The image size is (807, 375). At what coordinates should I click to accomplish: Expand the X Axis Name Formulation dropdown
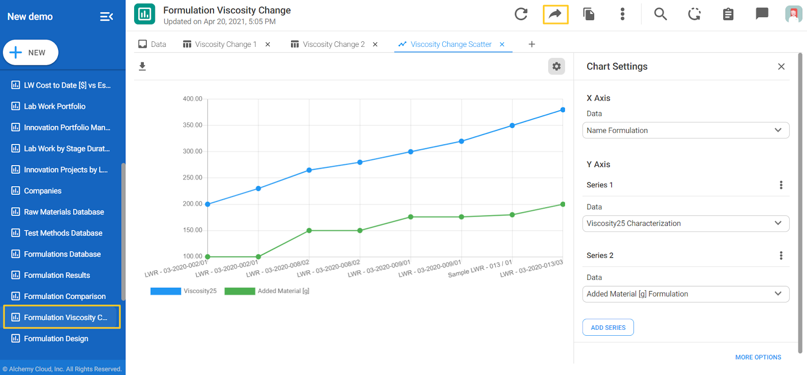click(686, 130)
